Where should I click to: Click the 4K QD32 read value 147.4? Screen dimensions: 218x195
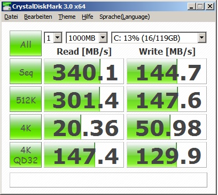84,155
